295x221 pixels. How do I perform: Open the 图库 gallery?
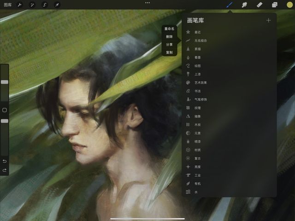pos(8,5)
